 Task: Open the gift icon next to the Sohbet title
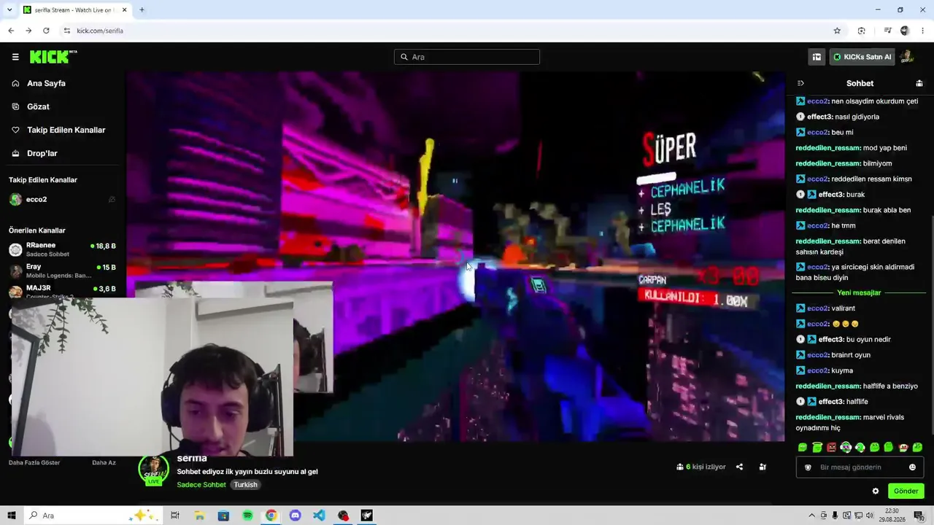coord(919,83)
